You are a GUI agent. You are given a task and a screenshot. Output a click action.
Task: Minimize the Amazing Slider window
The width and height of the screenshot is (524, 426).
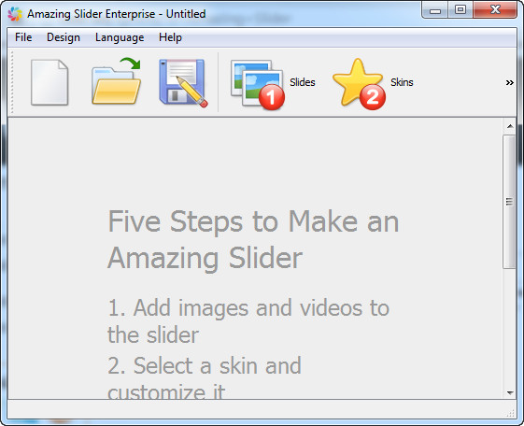point(434,10)
